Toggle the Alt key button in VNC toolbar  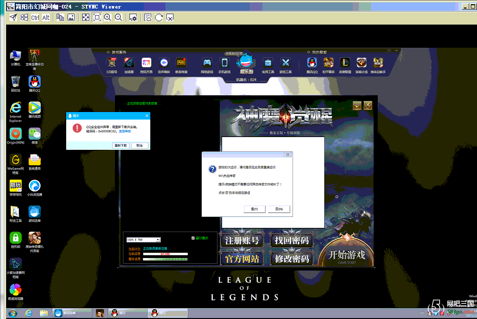[x=46, y=17]
